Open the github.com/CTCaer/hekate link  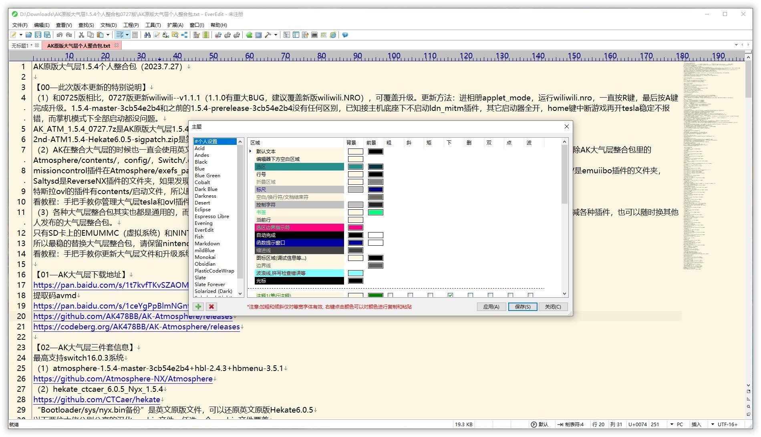(x=97, y=399)
